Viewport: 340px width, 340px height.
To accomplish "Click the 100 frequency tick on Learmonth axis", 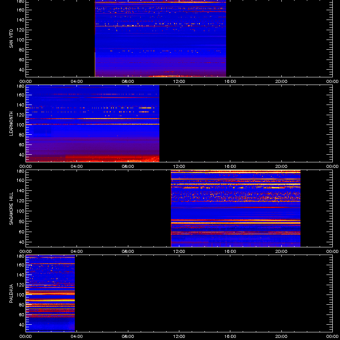I will 20,125.
